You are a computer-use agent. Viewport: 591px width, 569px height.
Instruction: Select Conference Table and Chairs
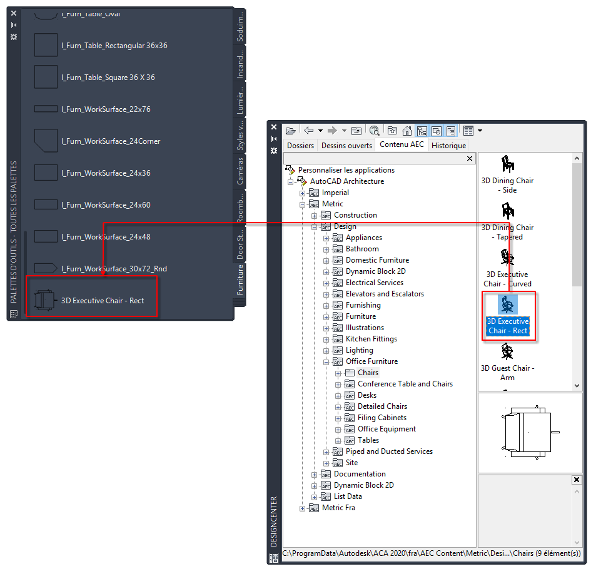pyautogui.click(x=405, y=384)
